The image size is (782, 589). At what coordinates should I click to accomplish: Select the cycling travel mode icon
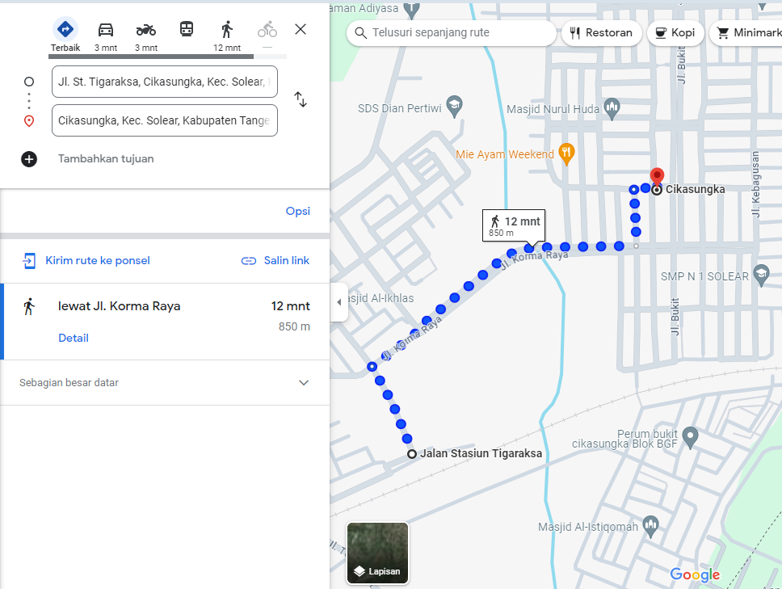point(267,28)
